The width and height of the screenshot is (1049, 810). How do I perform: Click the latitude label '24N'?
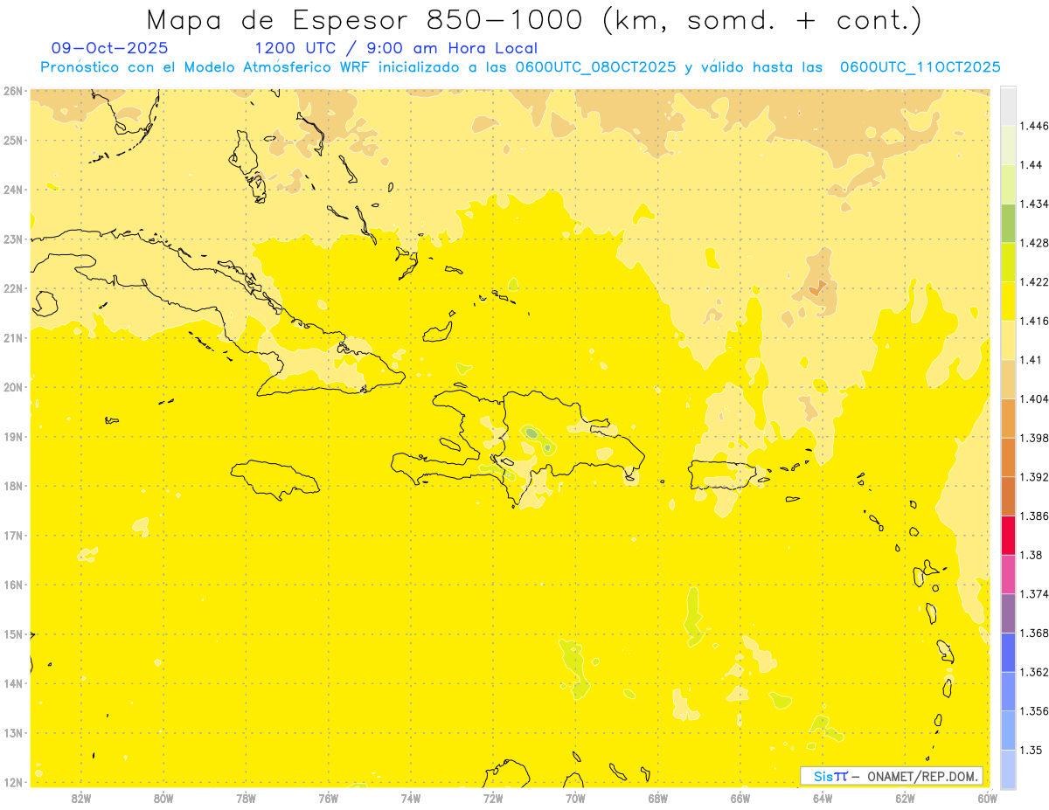[13, 190]
